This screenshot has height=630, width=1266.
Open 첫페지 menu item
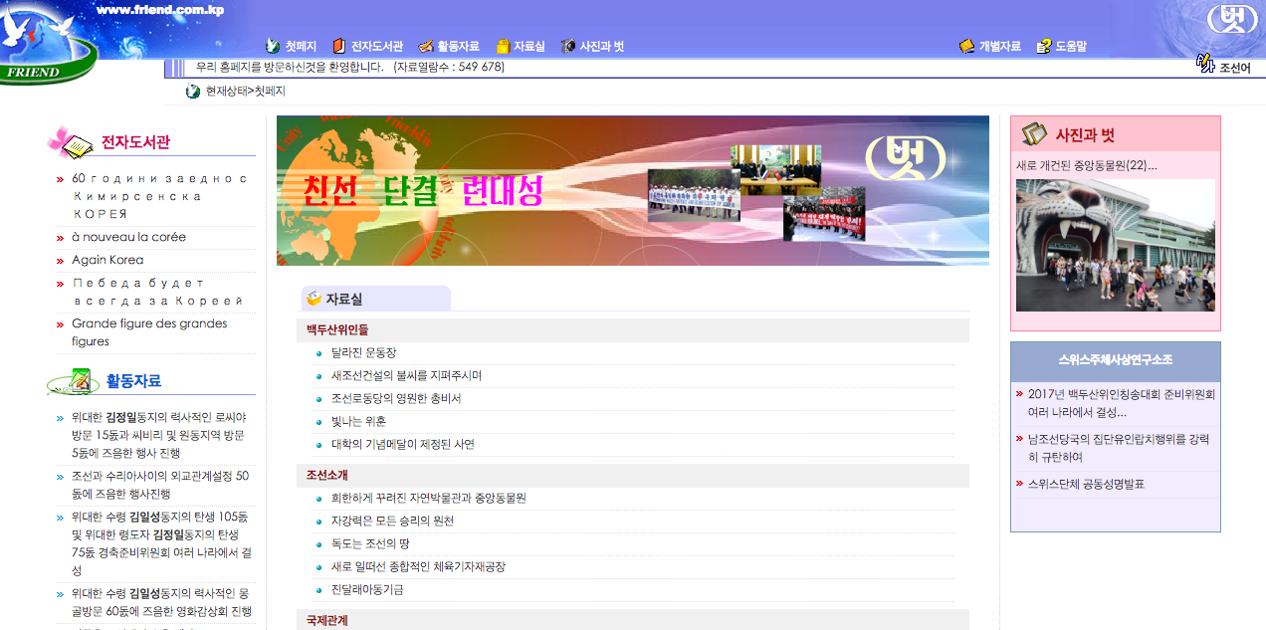coord(301,46)
